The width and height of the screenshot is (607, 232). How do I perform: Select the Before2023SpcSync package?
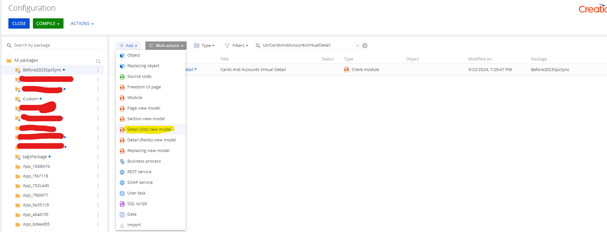[x=42, y=70]
